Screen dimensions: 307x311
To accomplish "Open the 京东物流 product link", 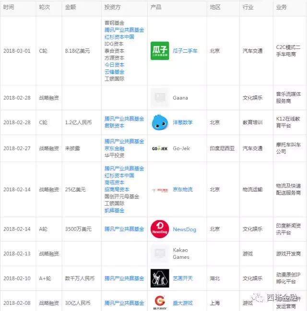I will pyautogui.click(x=183, y=189).
